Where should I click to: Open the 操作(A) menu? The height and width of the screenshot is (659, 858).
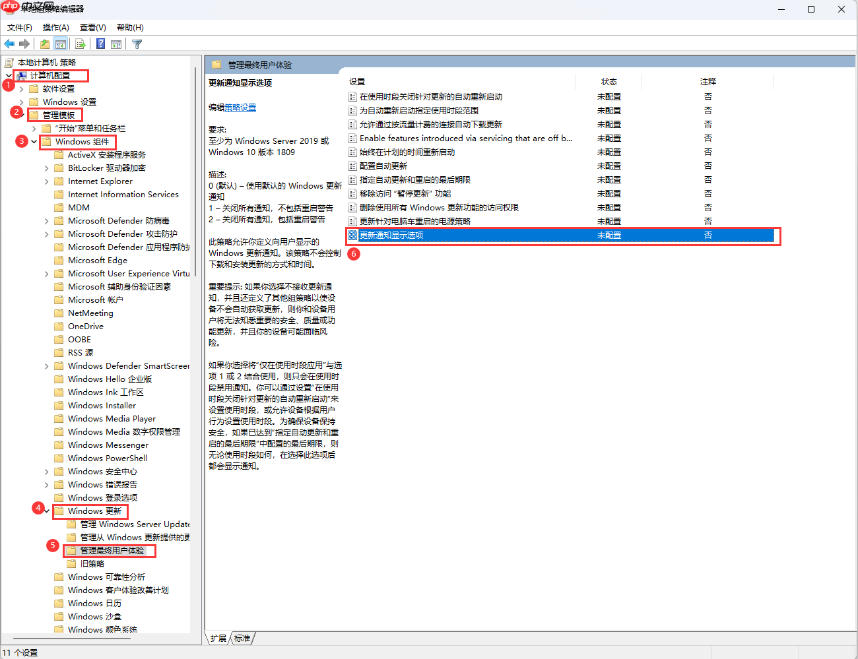pos(55,27)
